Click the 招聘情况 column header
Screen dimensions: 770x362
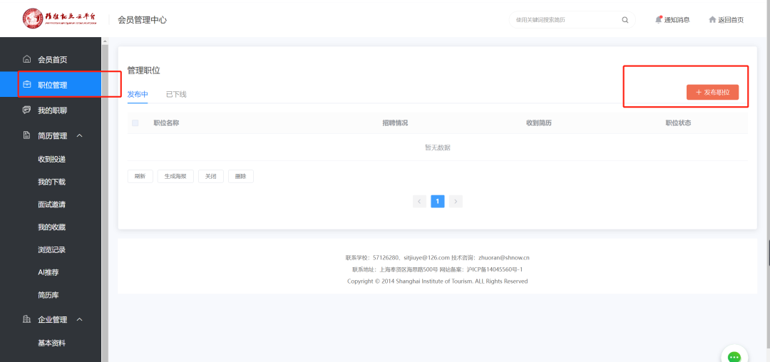coord(395,123)
